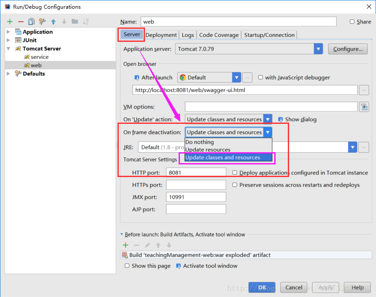Edit the selected before-launch task

pyautogui.click(x=147, y=245)
